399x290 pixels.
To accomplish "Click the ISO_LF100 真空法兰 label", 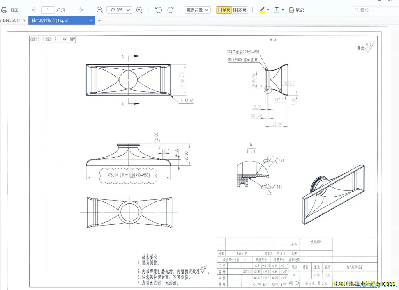I will (242, 60).
